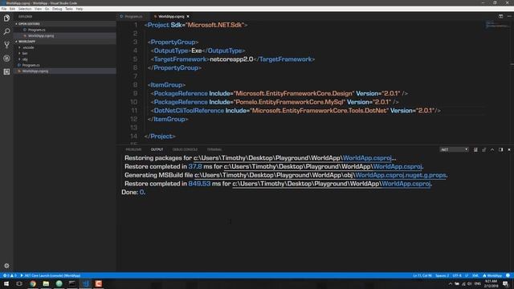Open Windows Start menu

6,283
